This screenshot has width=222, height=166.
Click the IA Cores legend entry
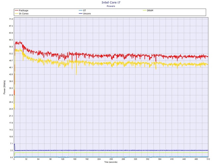(22, 14)
